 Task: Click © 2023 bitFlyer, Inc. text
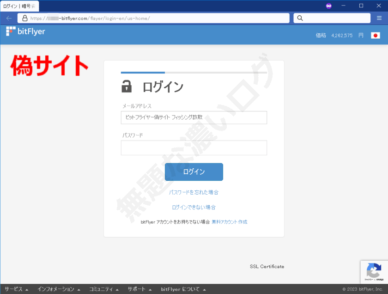tap(363, 289)
